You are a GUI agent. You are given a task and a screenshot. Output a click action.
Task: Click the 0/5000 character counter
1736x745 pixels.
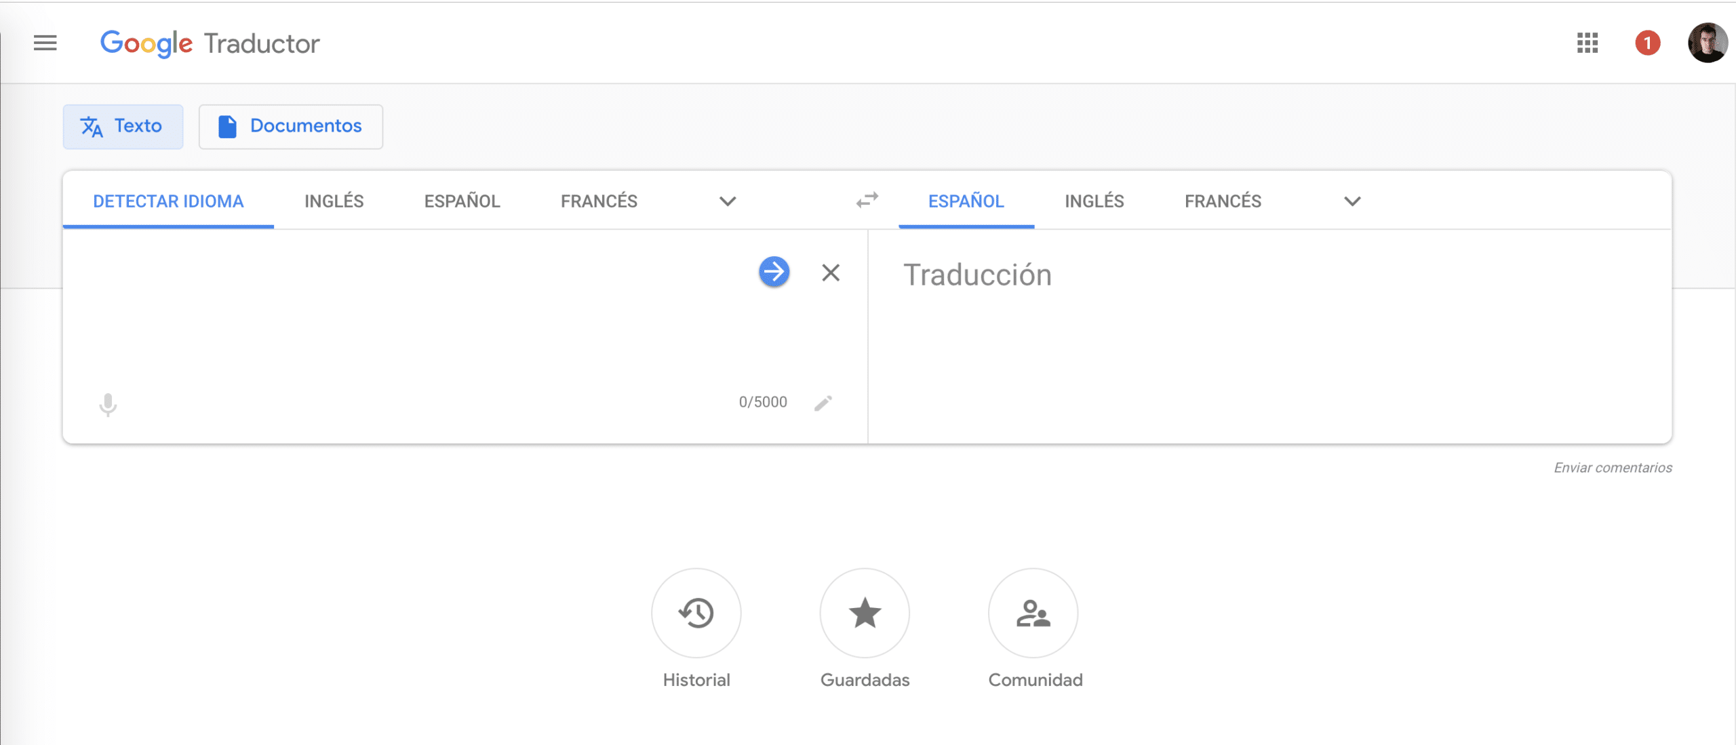pos(763,402)
